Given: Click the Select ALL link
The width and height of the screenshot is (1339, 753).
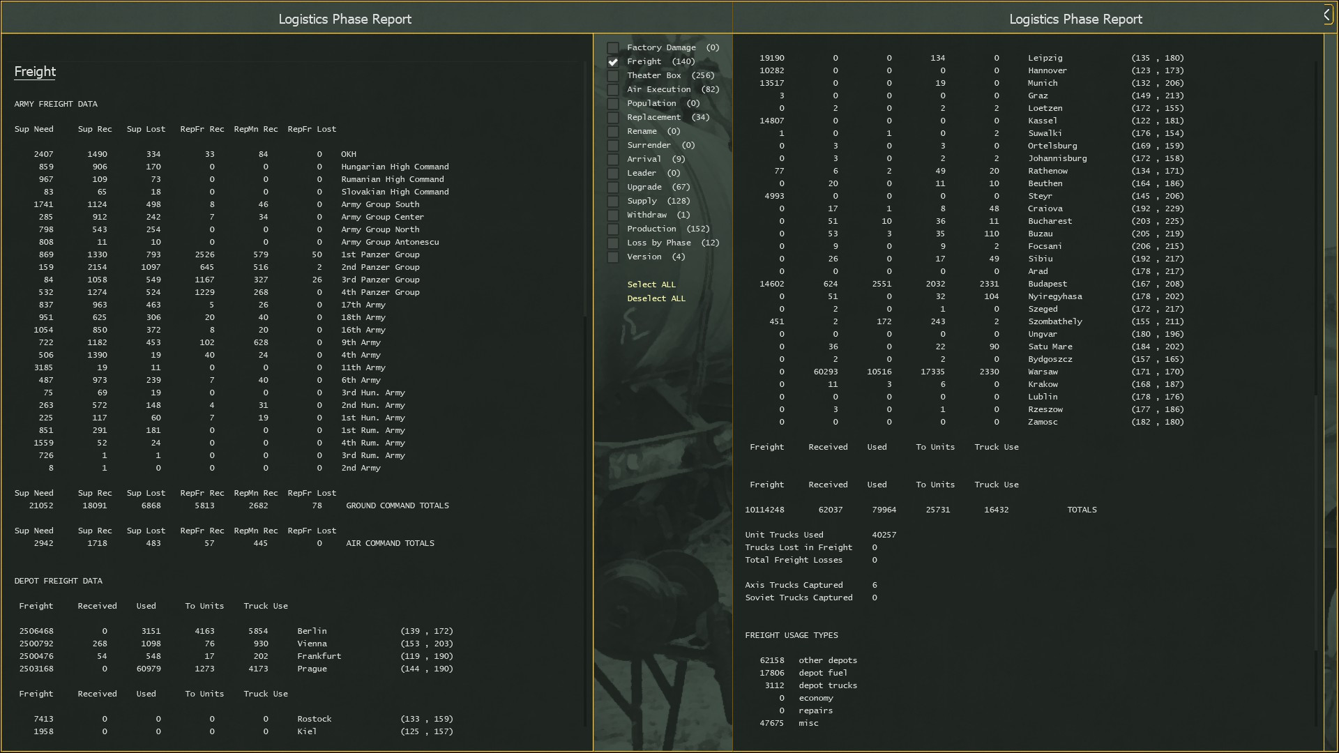Looking at the screenshot, I should 651,284.
